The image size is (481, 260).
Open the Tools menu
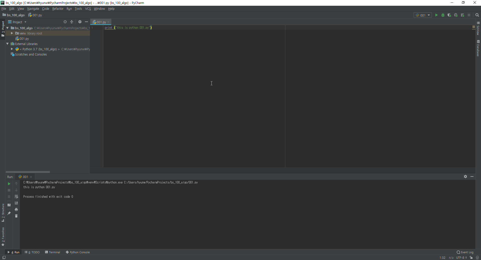click(x=78, y=9)
